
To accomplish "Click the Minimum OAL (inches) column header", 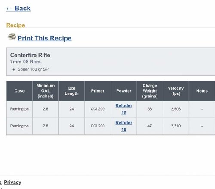I will pos(46,91).
